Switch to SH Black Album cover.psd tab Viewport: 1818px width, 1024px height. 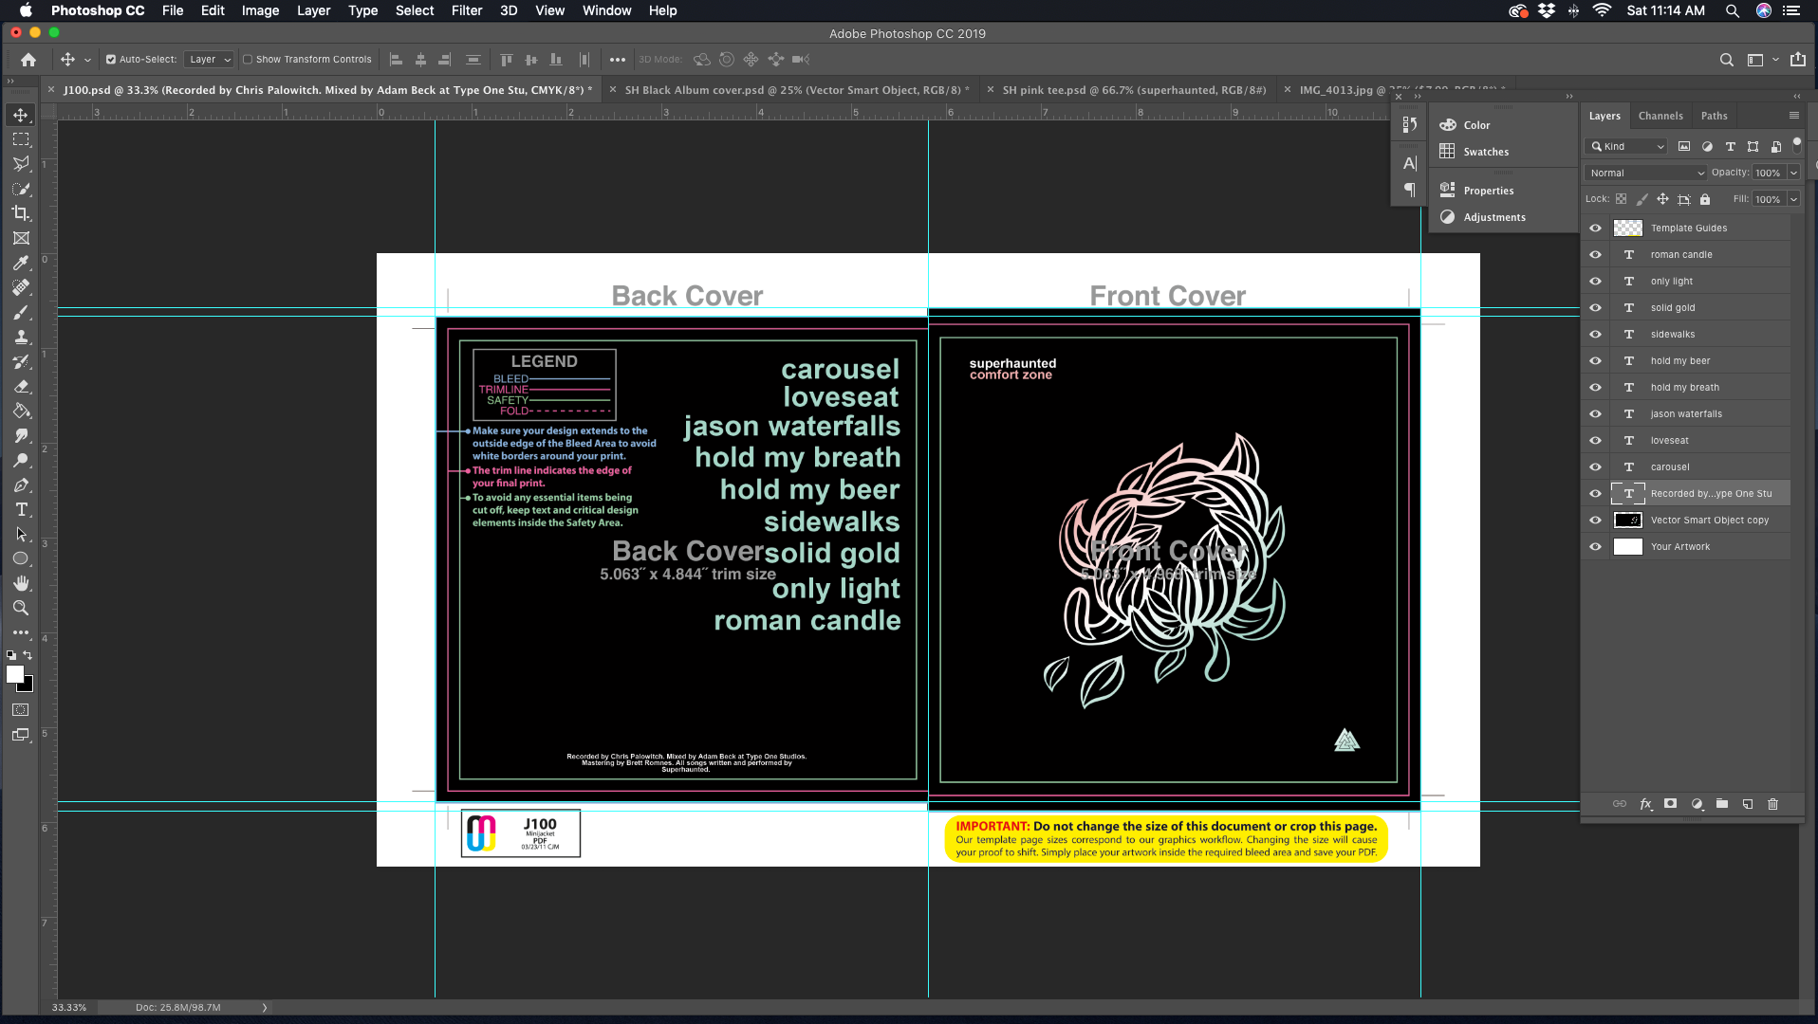(x=796, y=90)
